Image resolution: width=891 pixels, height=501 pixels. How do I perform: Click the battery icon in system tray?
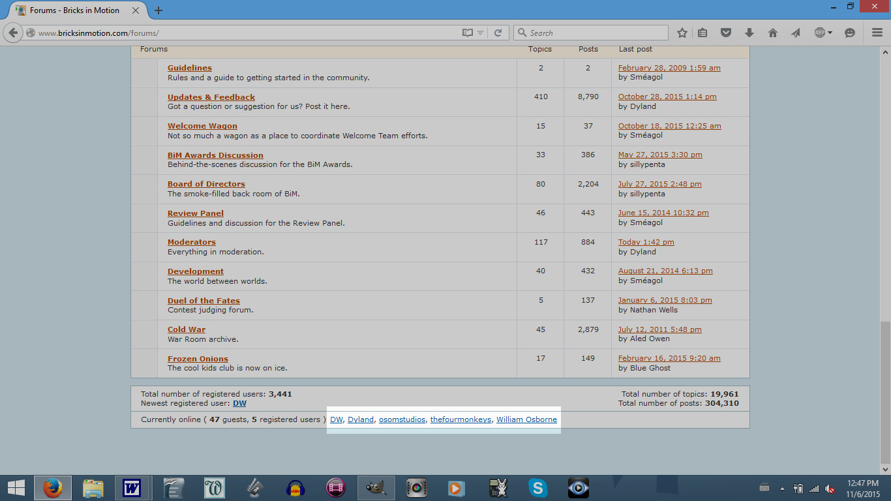point(798,489)
